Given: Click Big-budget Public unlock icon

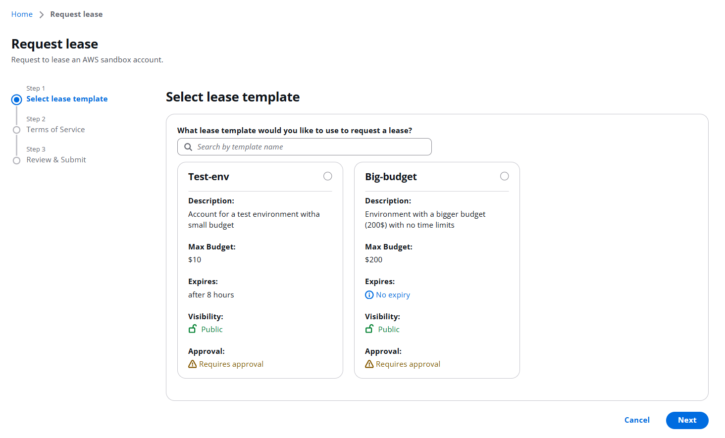Looking at the screenshot, I should pyautogui.click(x=369, y=329).
